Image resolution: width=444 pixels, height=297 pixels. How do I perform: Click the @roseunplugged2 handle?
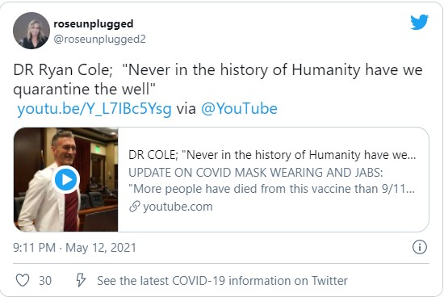click(x=99, y=39)
